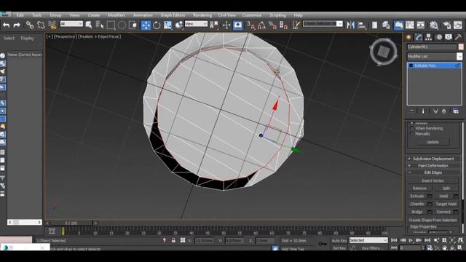
Task: Click the Update button
Action: pyautogui.click(x=433, y=142)
